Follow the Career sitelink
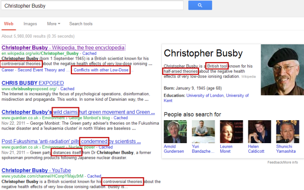304x190 pixels. 8,70
